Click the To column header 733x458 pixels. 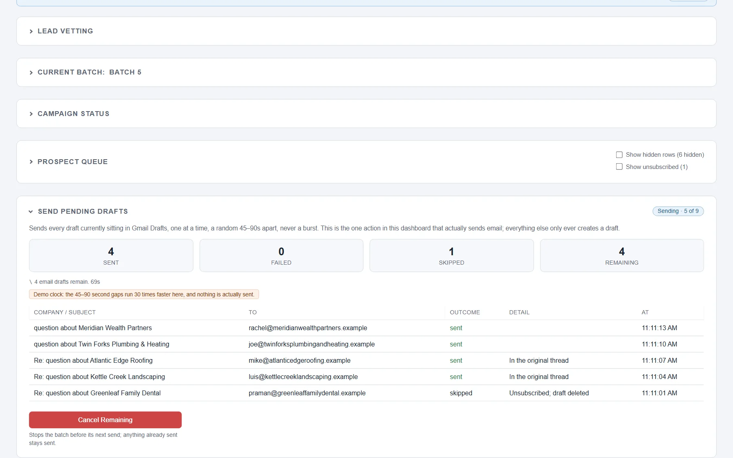(252, 312)
